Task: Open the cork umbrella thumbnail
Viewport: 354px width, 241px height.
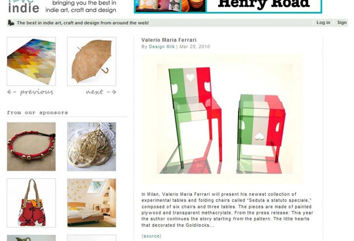Action: coord(92,61)
